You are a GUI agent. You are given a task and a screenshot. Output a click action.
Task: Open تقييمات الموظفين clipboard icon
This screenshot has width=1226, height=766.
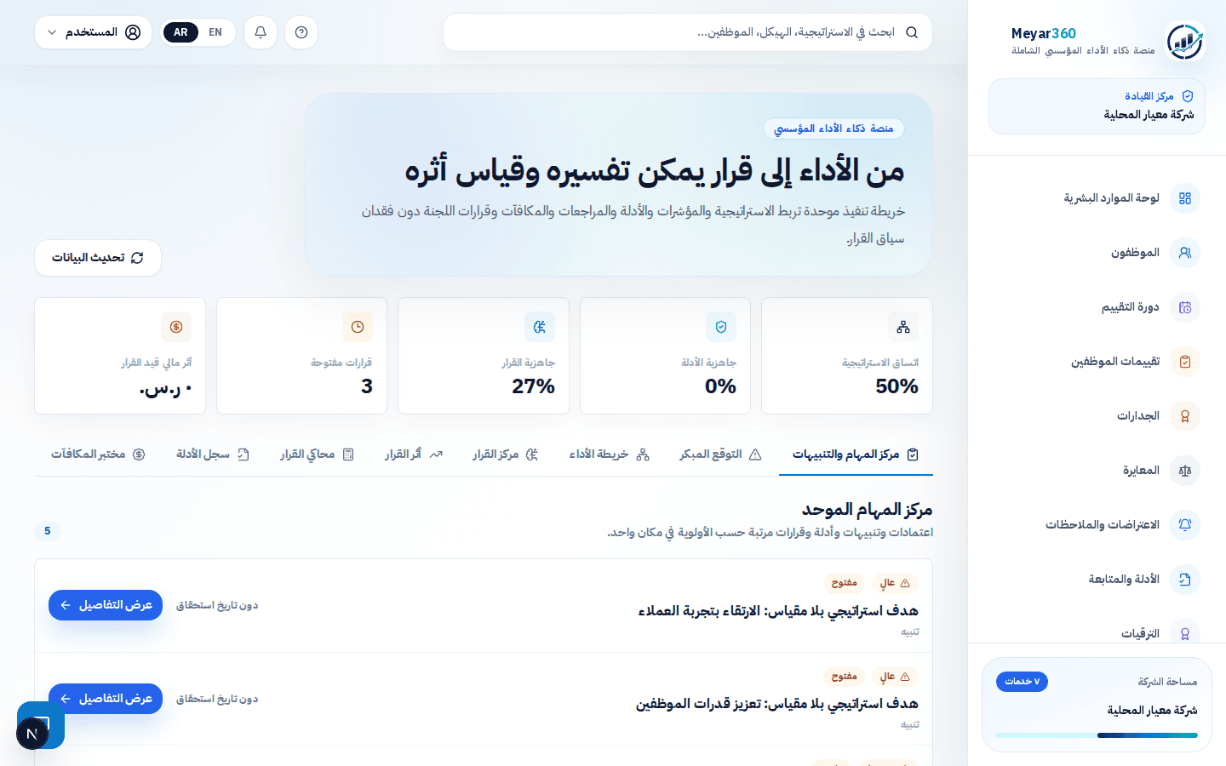(x=1185, y=362)
